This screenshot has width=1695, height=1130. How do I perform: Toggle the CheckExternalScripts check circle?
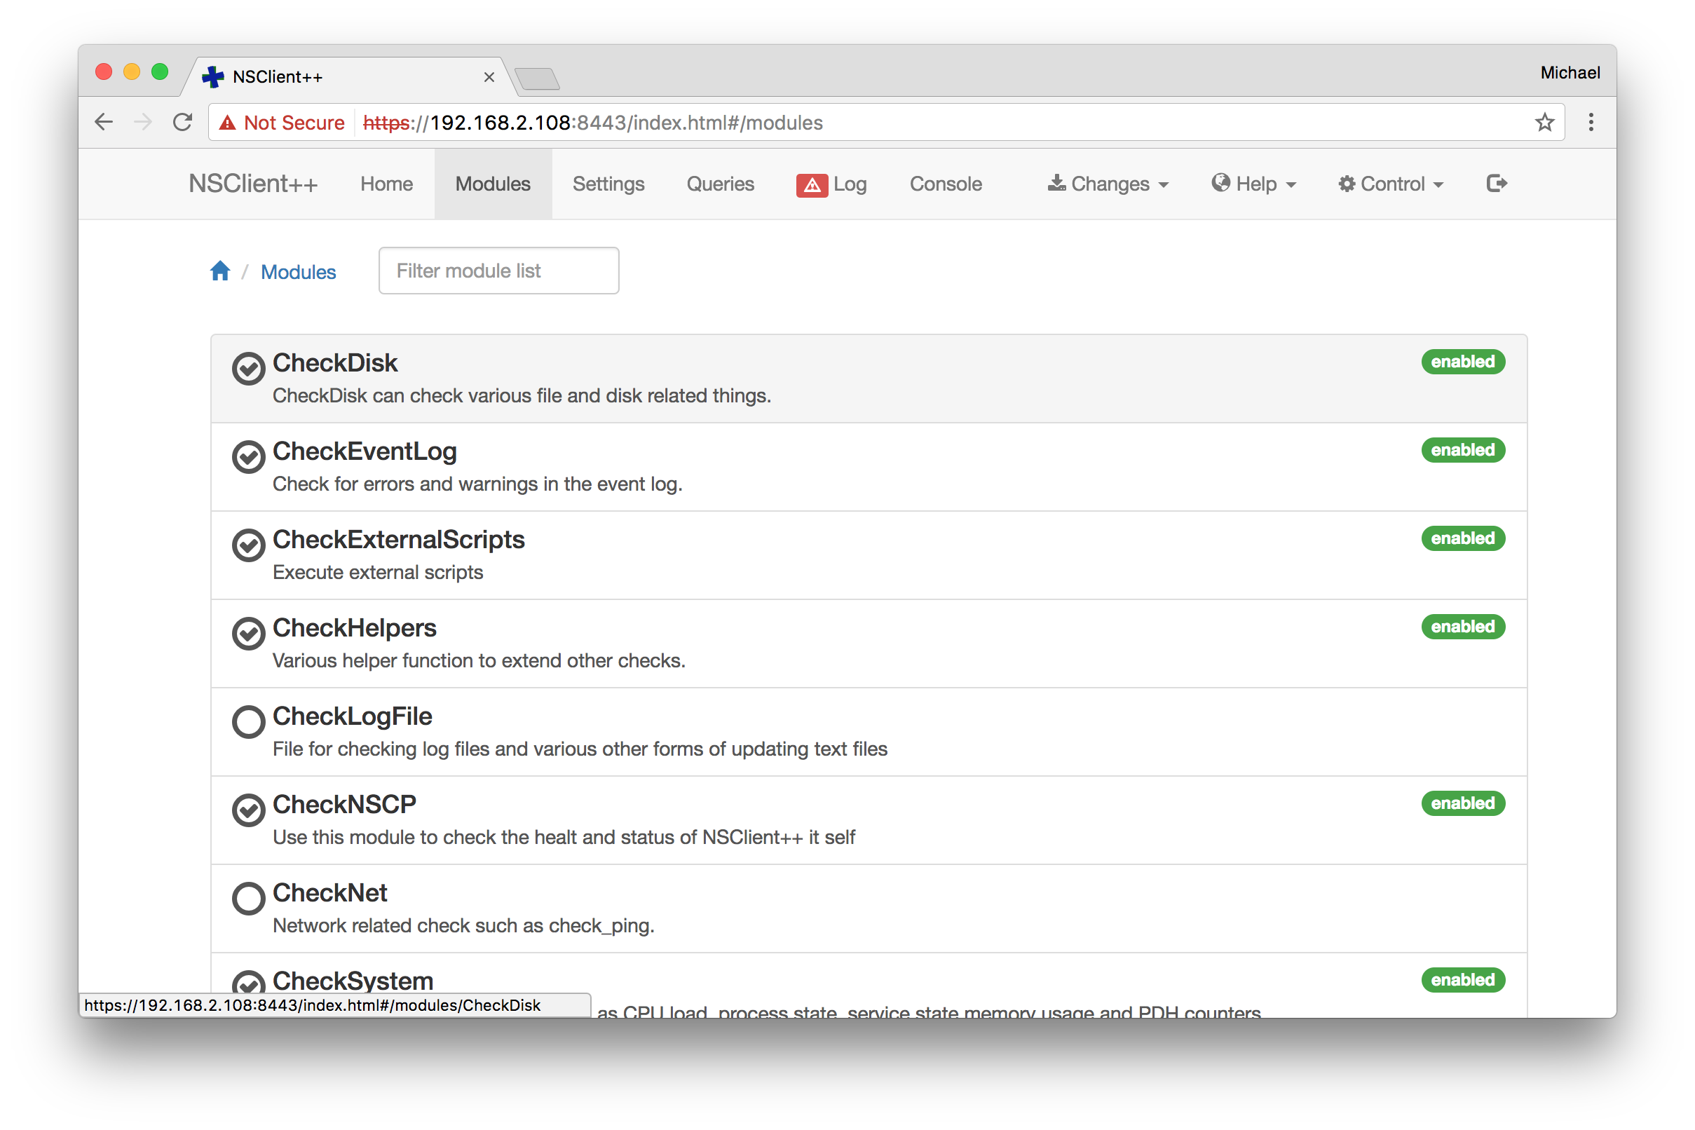(x=249, y=545)
